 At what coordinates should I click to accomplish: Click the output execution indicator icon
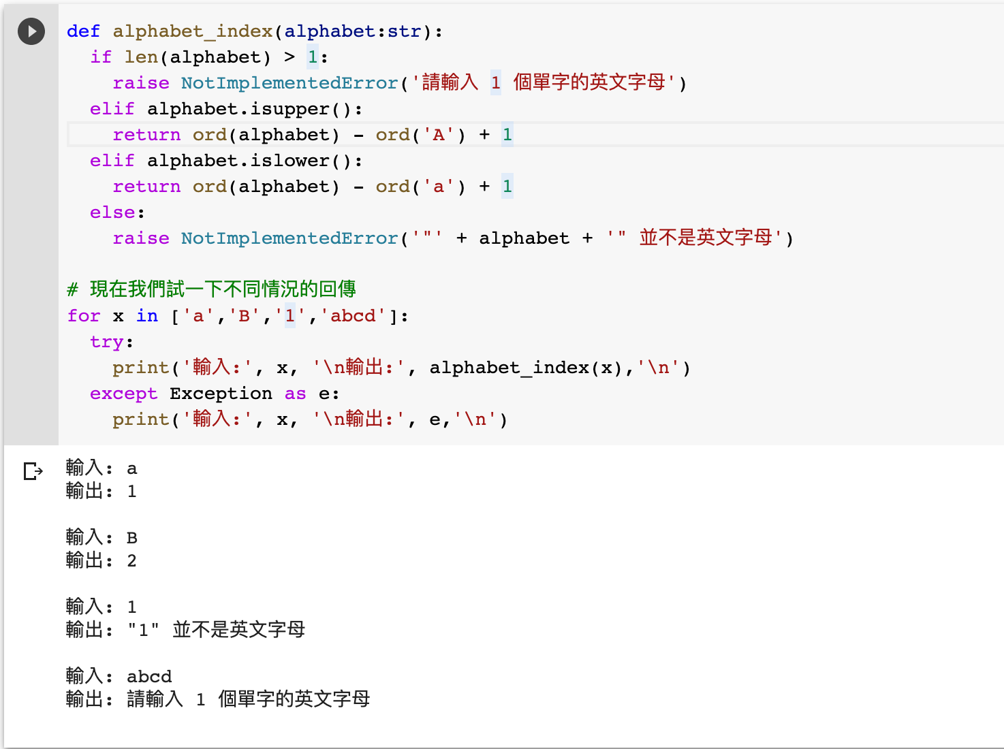click(31, 471)
